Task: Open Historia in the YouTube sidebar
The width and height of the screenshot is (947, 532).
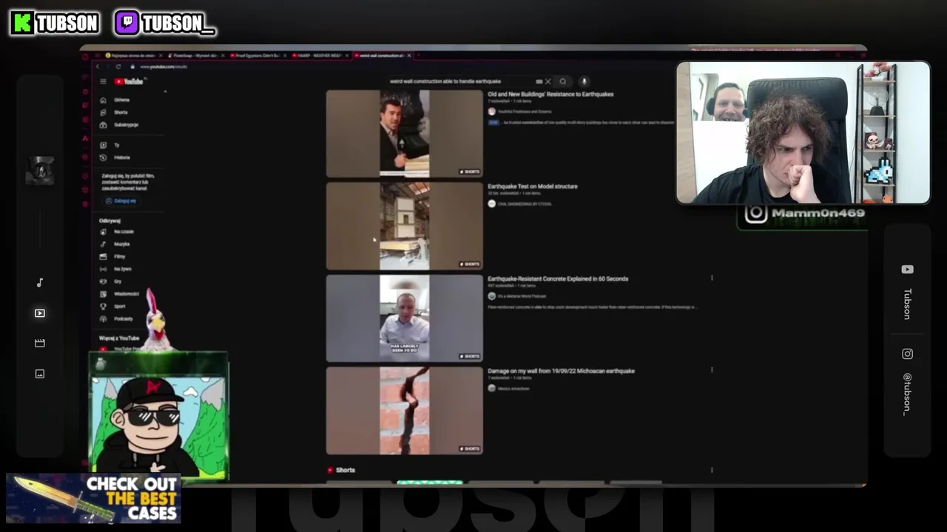Action: [116, 157]
